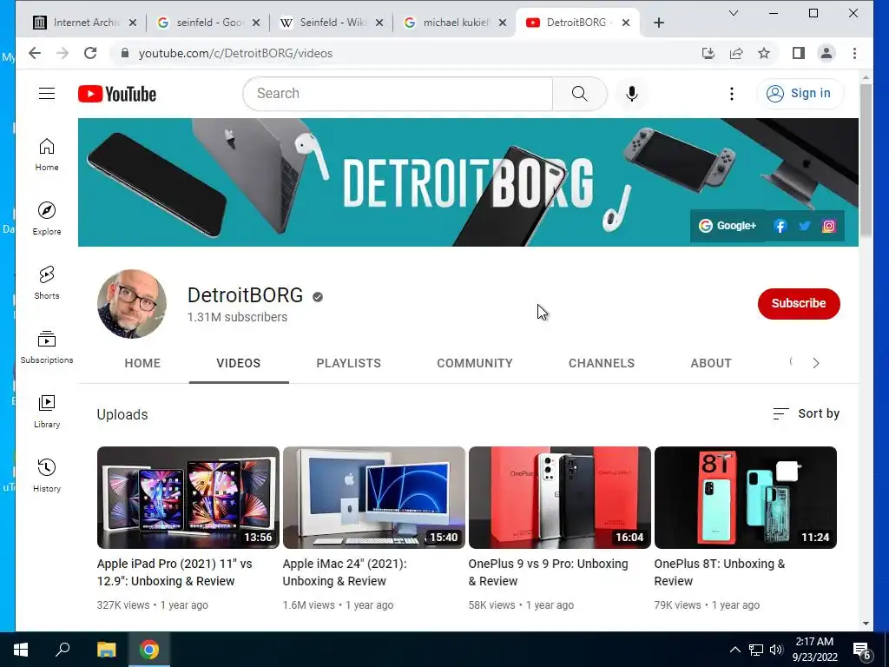889x667 pixels.
Task: Switch to the ABOUT tab
Action: point(711,363)
